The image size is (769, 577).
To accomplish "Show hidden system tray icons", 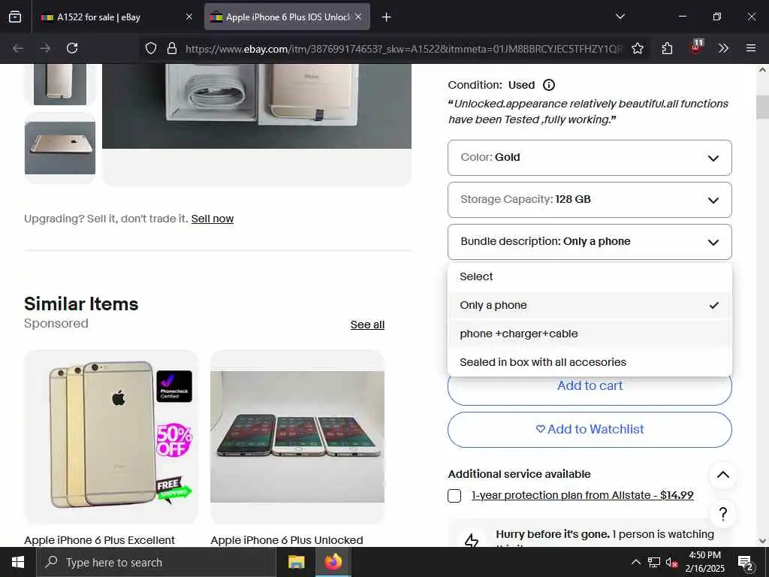I will (635, 562).
